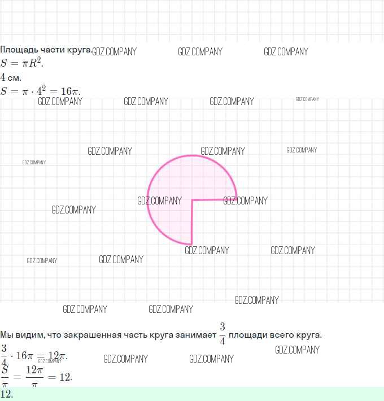Click the heading 'Площадь части круга'
384x401 pixels.
pos(45,50)
